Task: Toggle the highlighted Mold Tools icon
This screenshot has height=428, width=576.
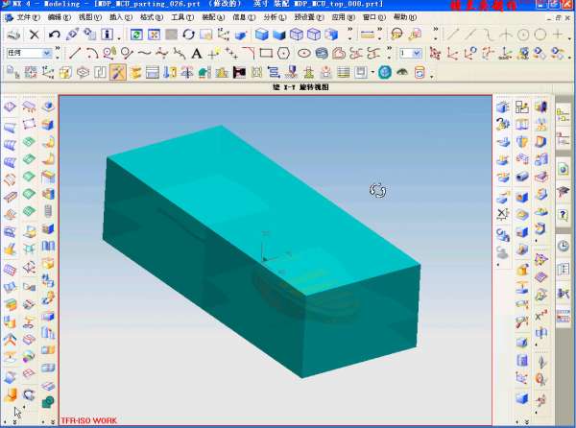Action: tap(118, 72)
